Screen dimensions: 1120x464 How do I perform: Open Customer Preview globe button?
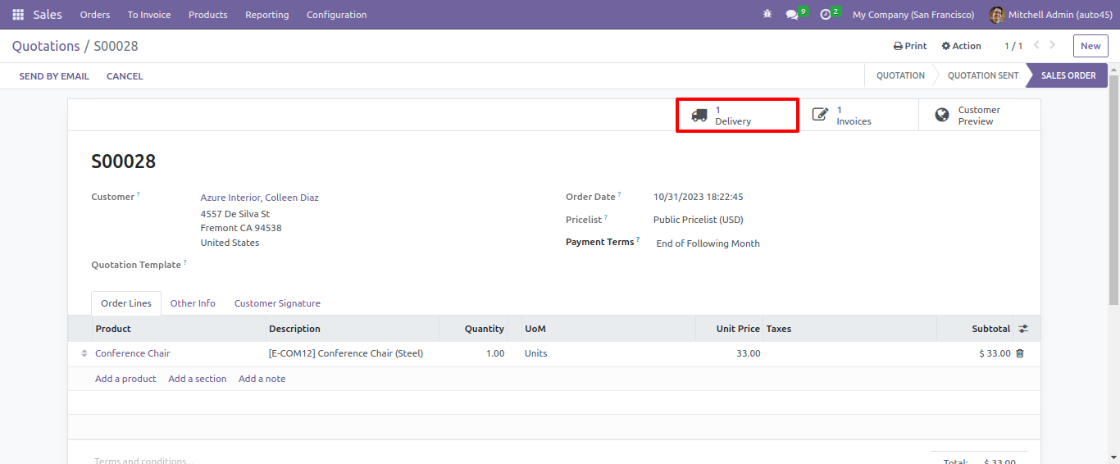(978, 116)
